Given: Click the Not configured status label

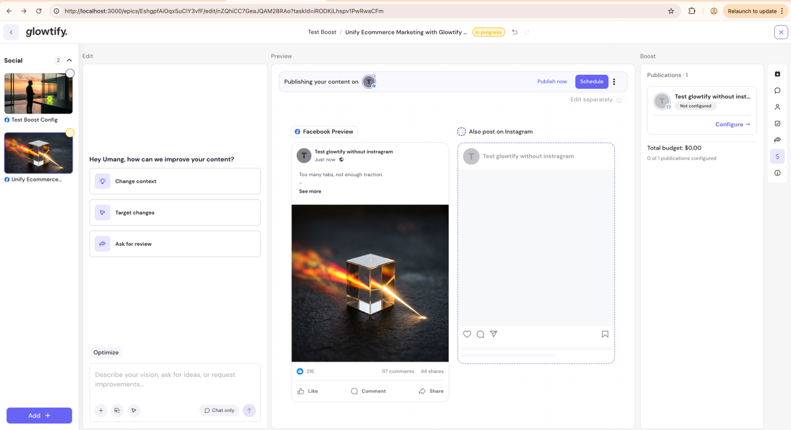Looking at the screenshot, I should pos(695,106).
